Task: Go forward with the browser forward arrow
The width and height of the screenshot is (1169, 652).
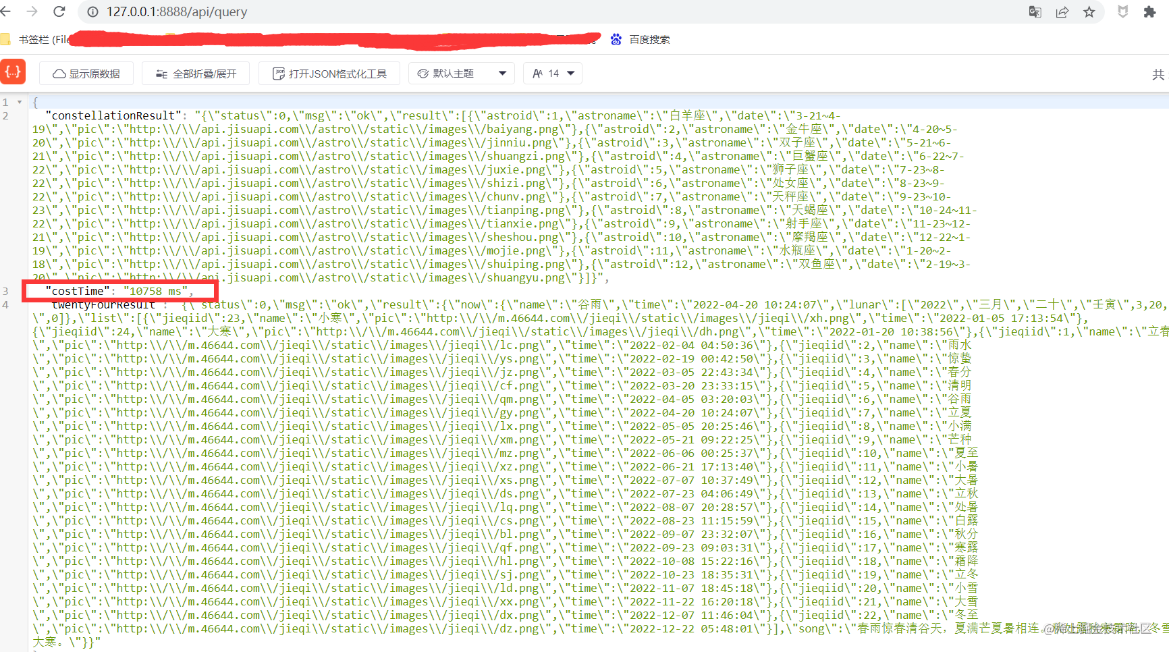Action: pyautogui.click(x=32, y=11)
